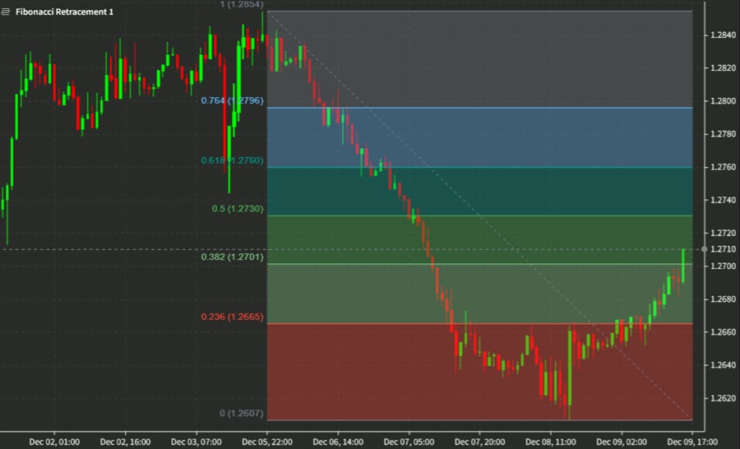The image size is (740, 449).
Task: Click the Dec 06, 14:00 time label
Action: click(338, 442)
